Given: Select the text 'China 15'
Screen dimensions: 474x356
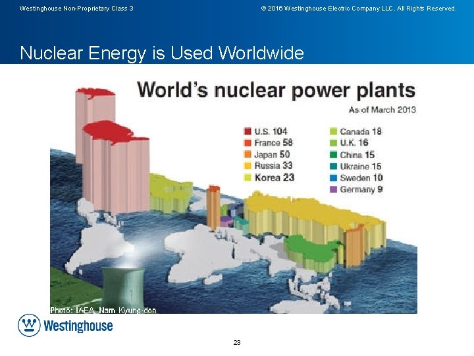Looking at the screenshot, I should tap(357, 155).
